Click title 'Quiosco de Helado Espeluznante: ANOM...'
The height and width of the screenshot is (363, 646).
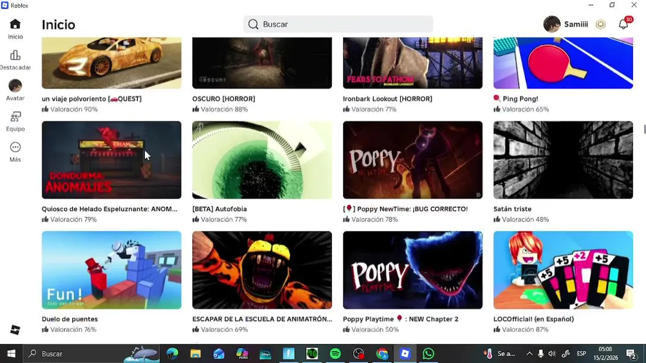(x=110, y=209)
